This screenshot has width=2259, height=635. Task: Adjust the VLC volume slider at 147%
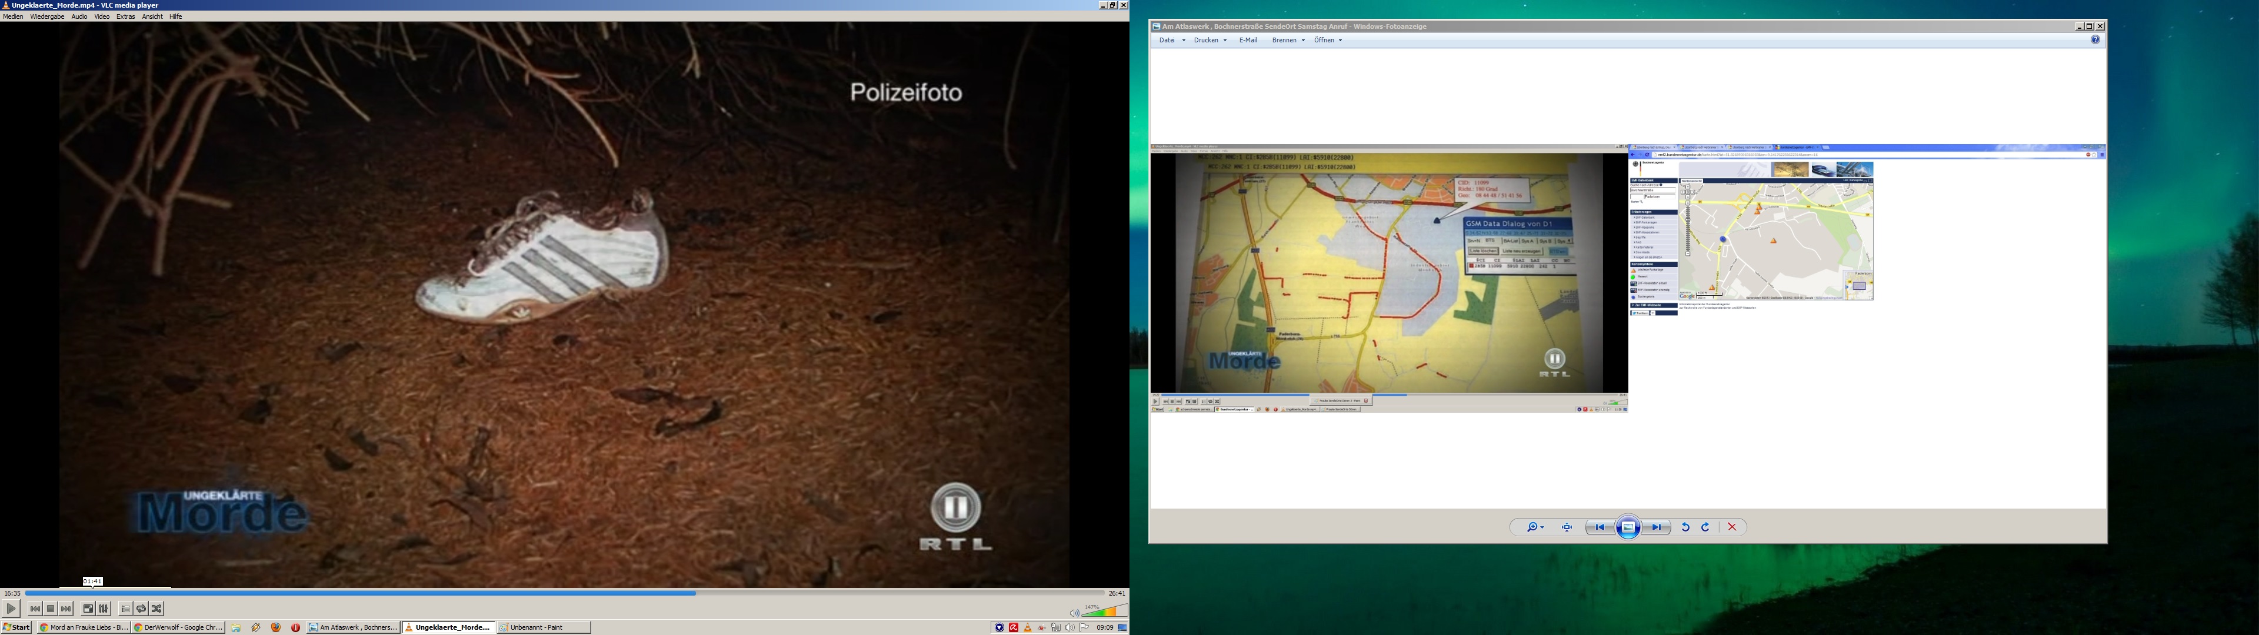click(1105, 611)
